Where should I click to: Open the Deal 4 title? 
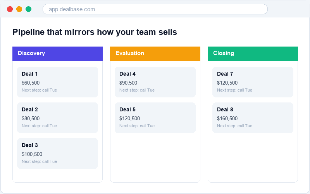click(127, 74)
